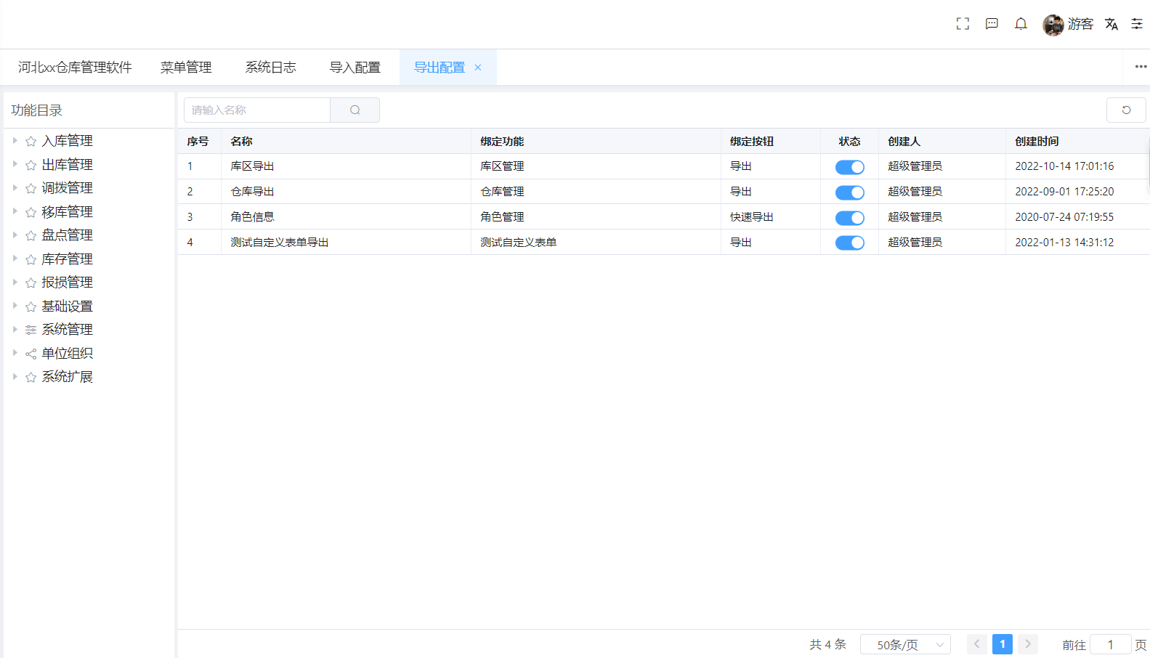Click timestamp 2022-10-14 17:01:16

click(x=1064, y=166)
